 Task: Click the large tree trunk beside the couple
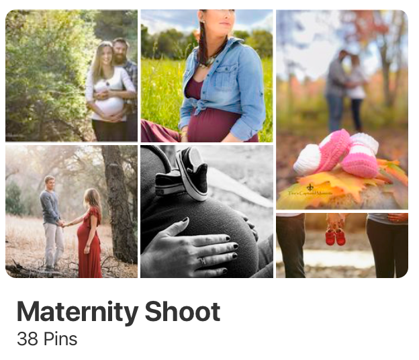tap(119, 204)
